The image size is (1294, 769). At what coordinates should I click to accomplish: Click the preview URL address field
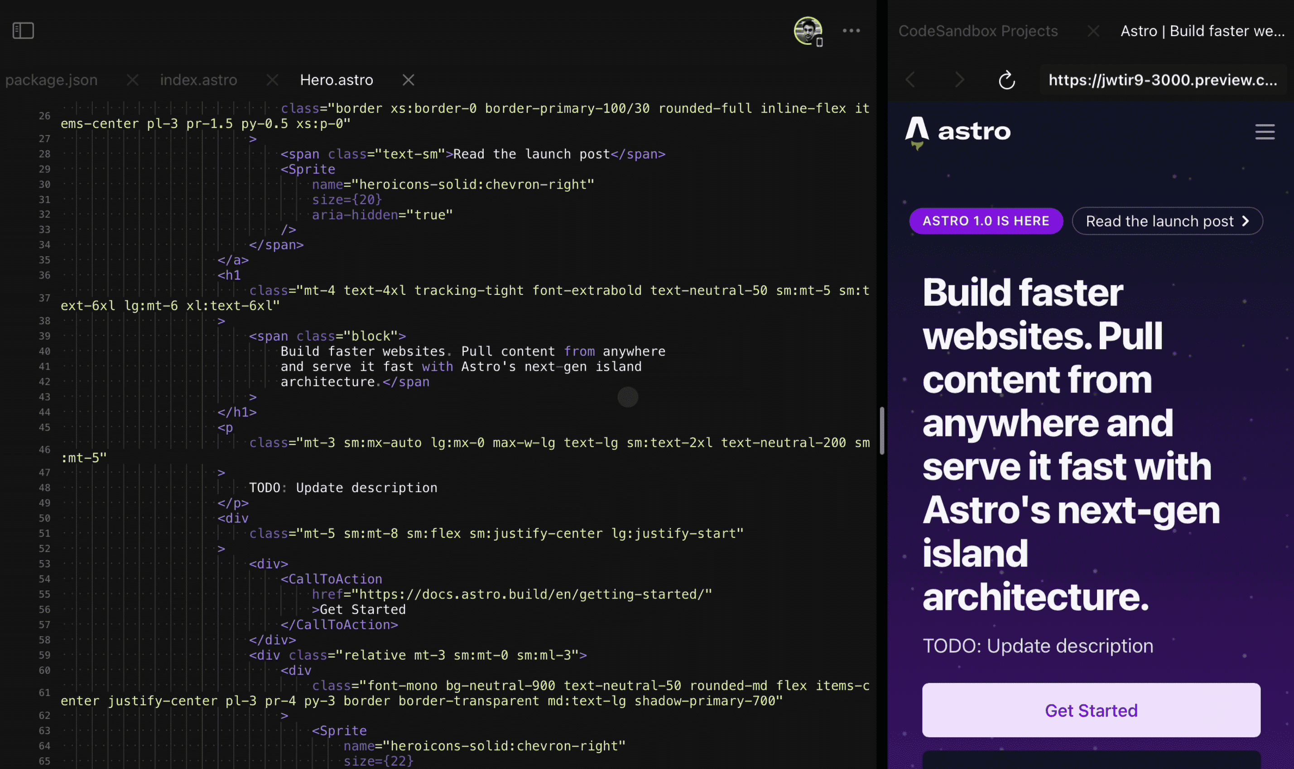tap(1162, 80)
